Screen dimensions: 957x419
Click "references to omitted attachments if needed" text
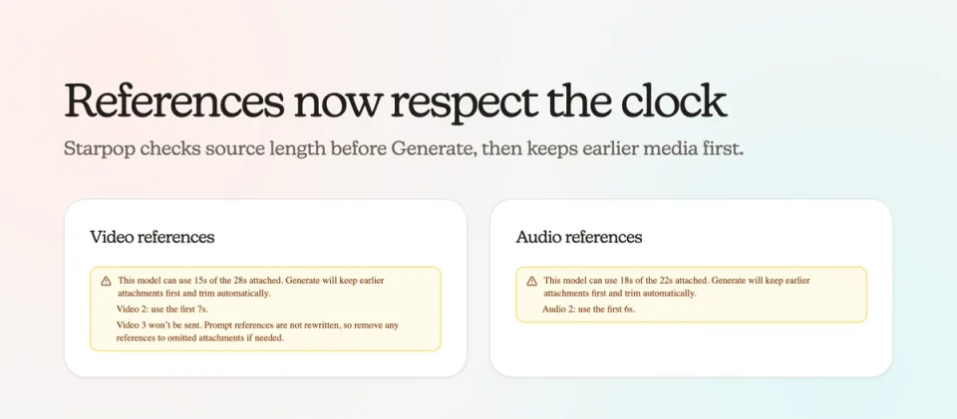click(x=200, y=338)
